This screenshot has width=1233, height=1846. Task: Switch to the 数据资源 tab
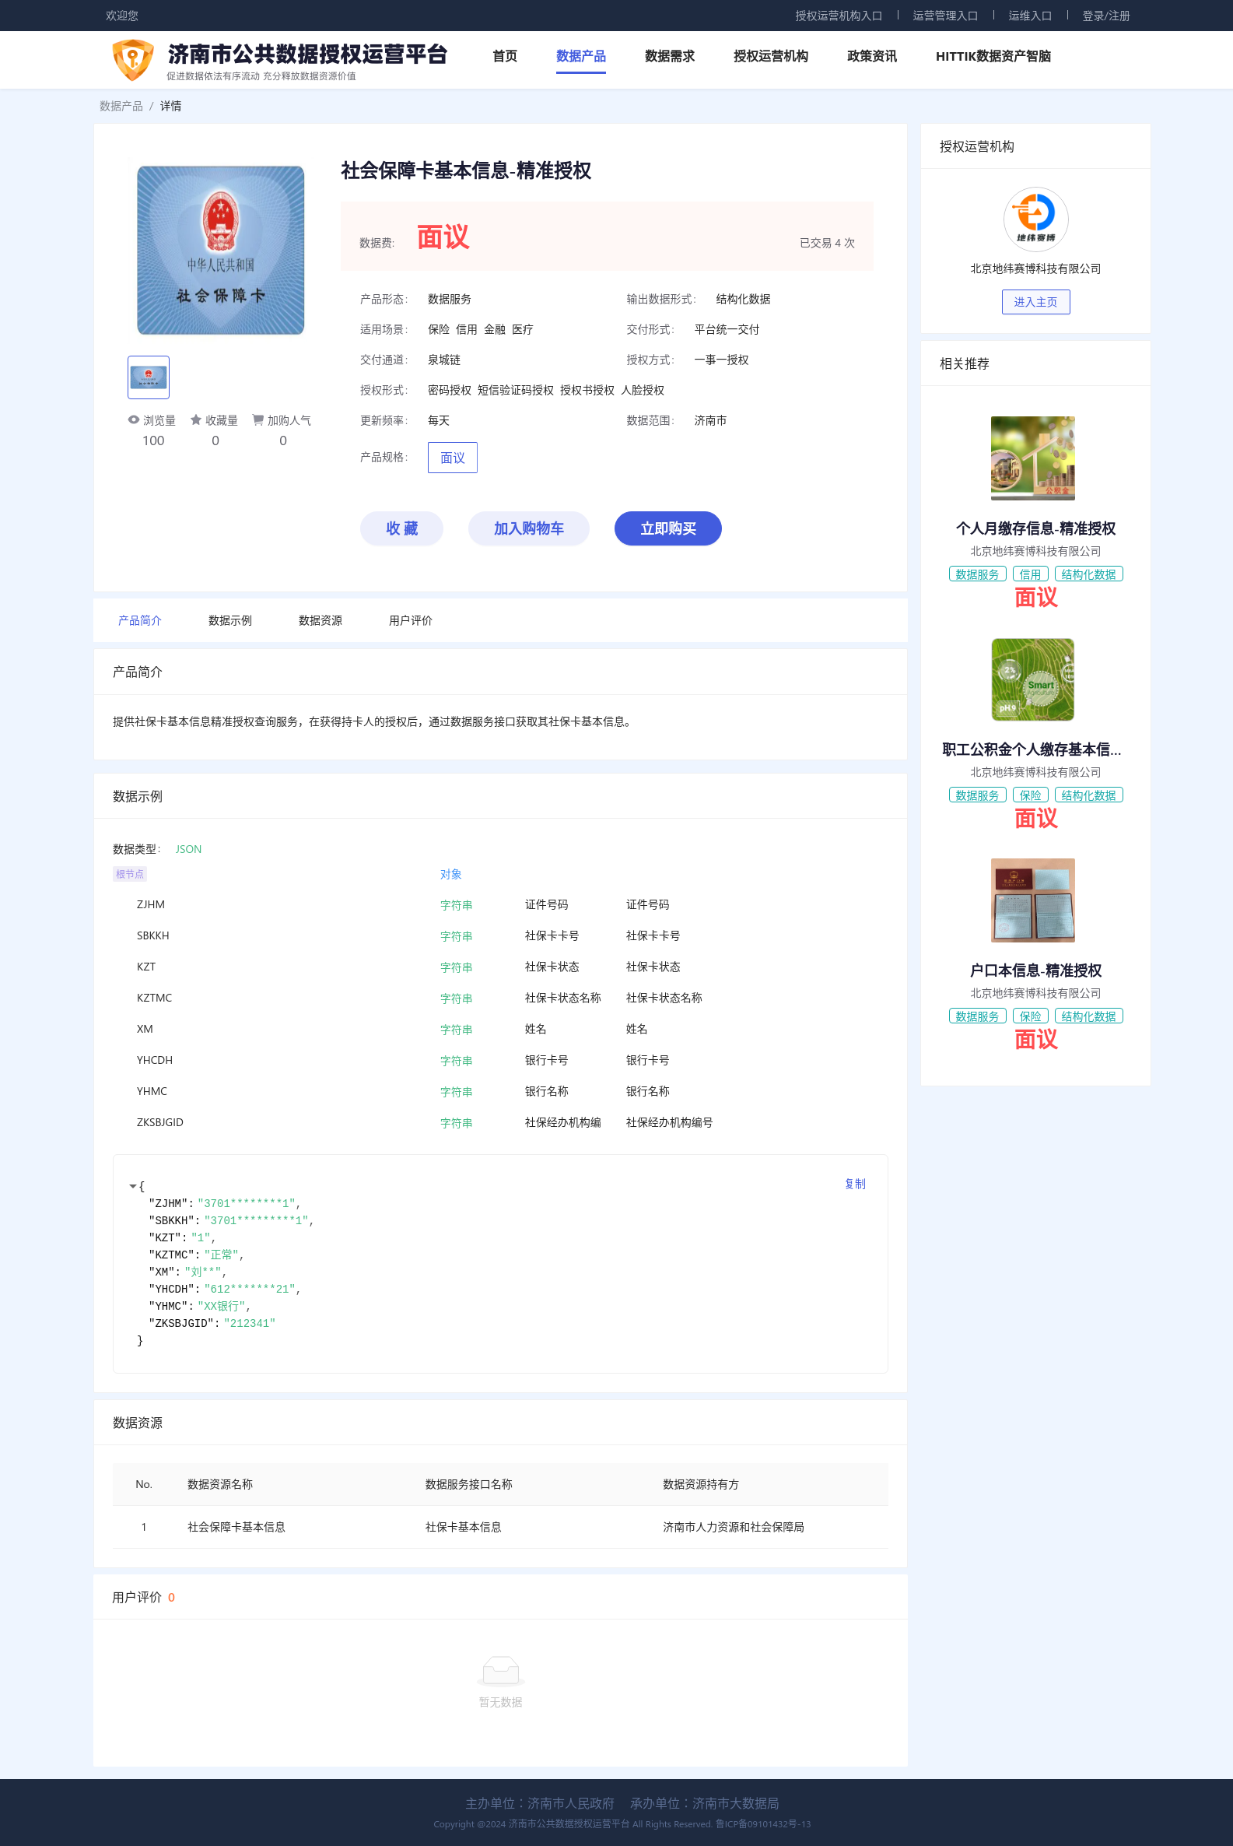(x=321, y=620)
